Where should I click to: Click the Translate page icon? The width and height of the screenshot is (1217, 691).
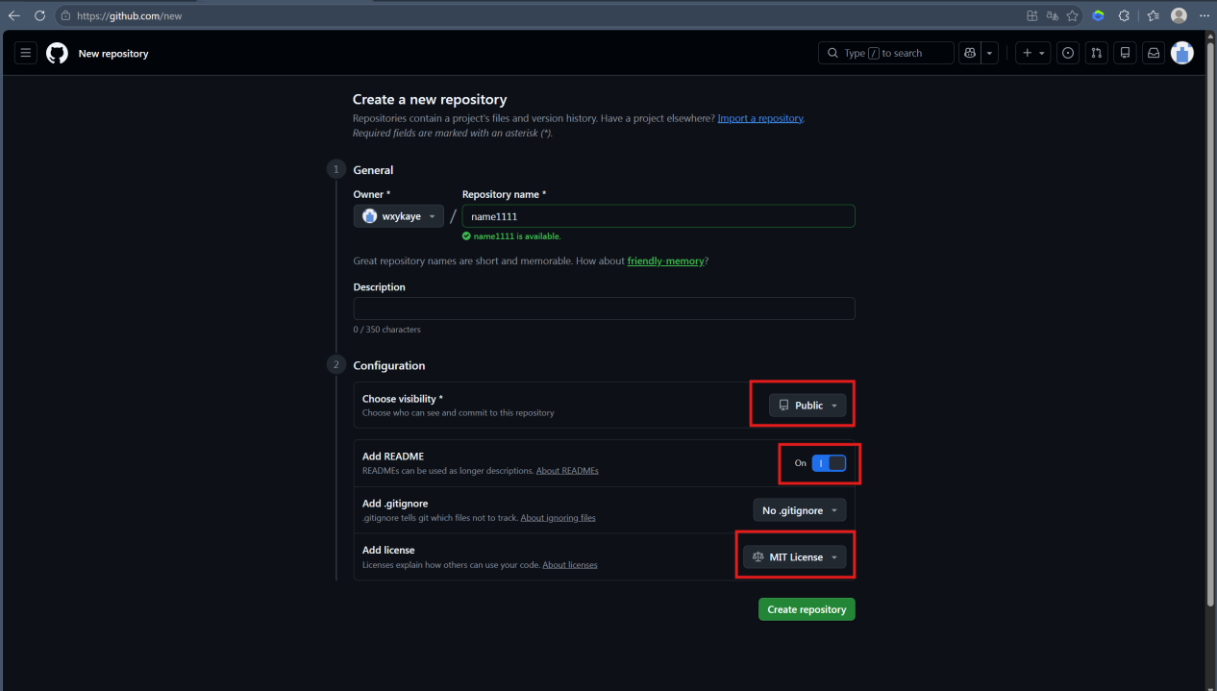1053,15
